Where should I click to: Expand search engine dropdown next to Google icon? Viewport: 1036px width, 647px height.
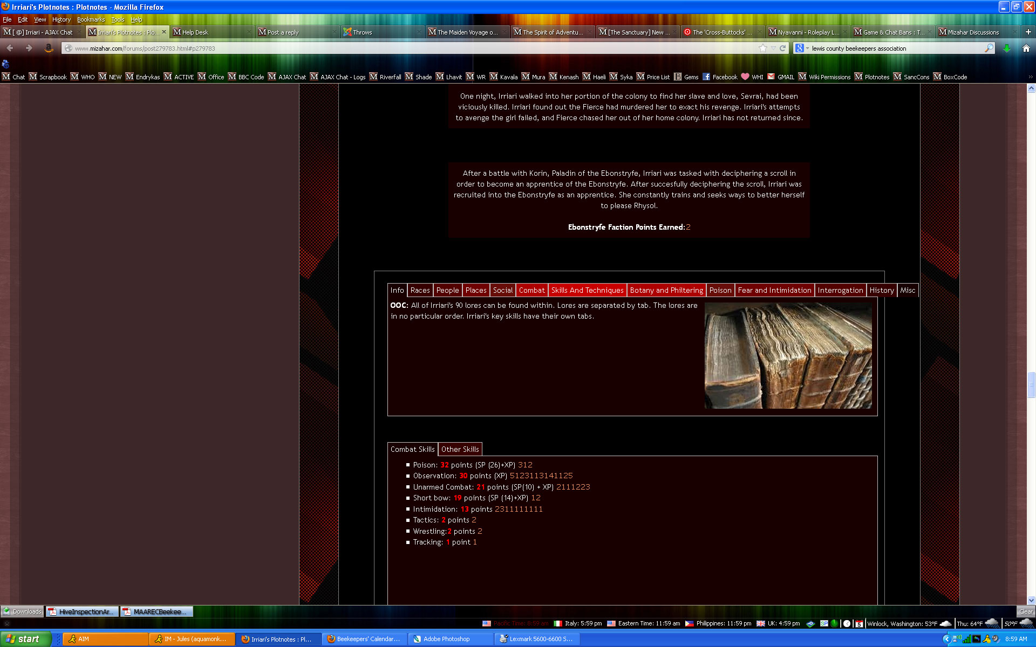(x=808, y=49)
